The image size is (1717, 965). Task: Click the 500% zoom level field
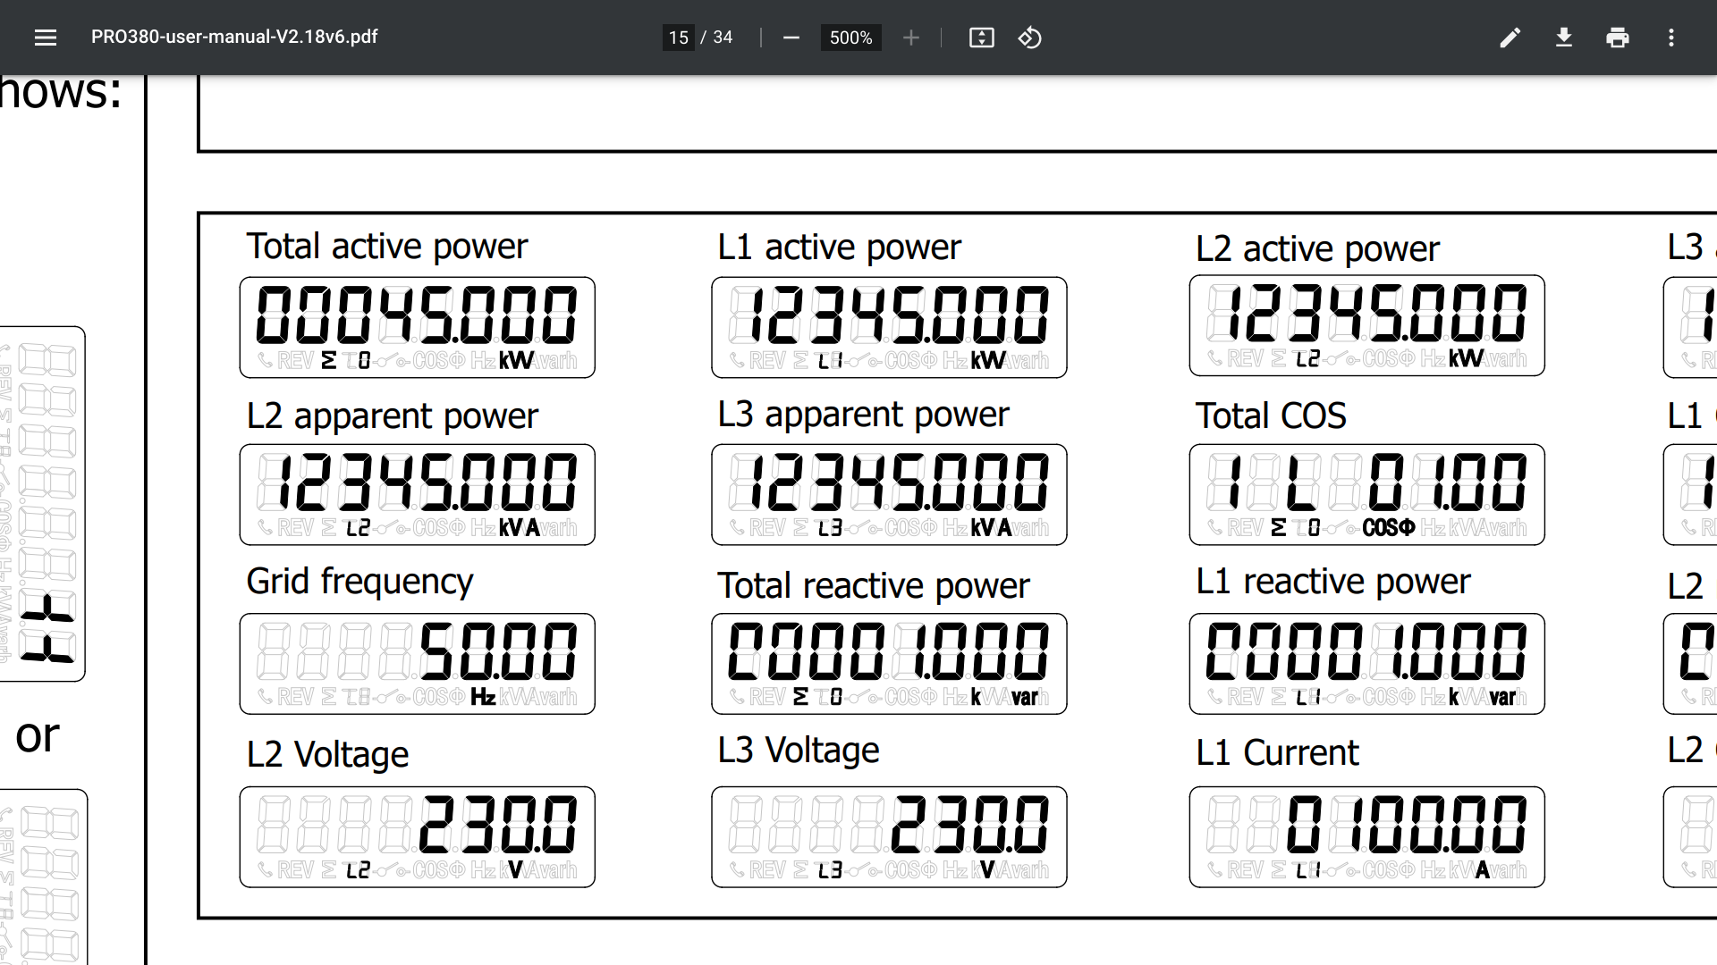(850, 38)
